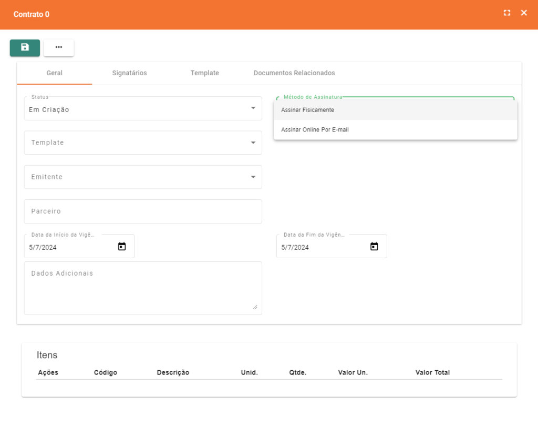Click the start date 5/7/2024 field
The width and height of the screenshot is (538, 426).
[x=68, y=247]
